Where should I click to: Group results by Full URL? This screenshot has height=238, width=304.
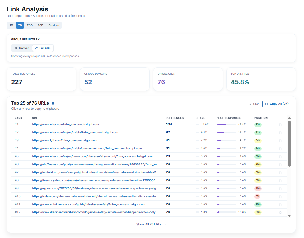43,48
